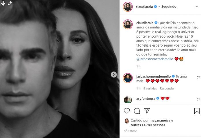The height and width of the screenshot is (138, 201).
Task: Open jarbashomemdemello's comment avatar
Action: (x=128, y=78)
